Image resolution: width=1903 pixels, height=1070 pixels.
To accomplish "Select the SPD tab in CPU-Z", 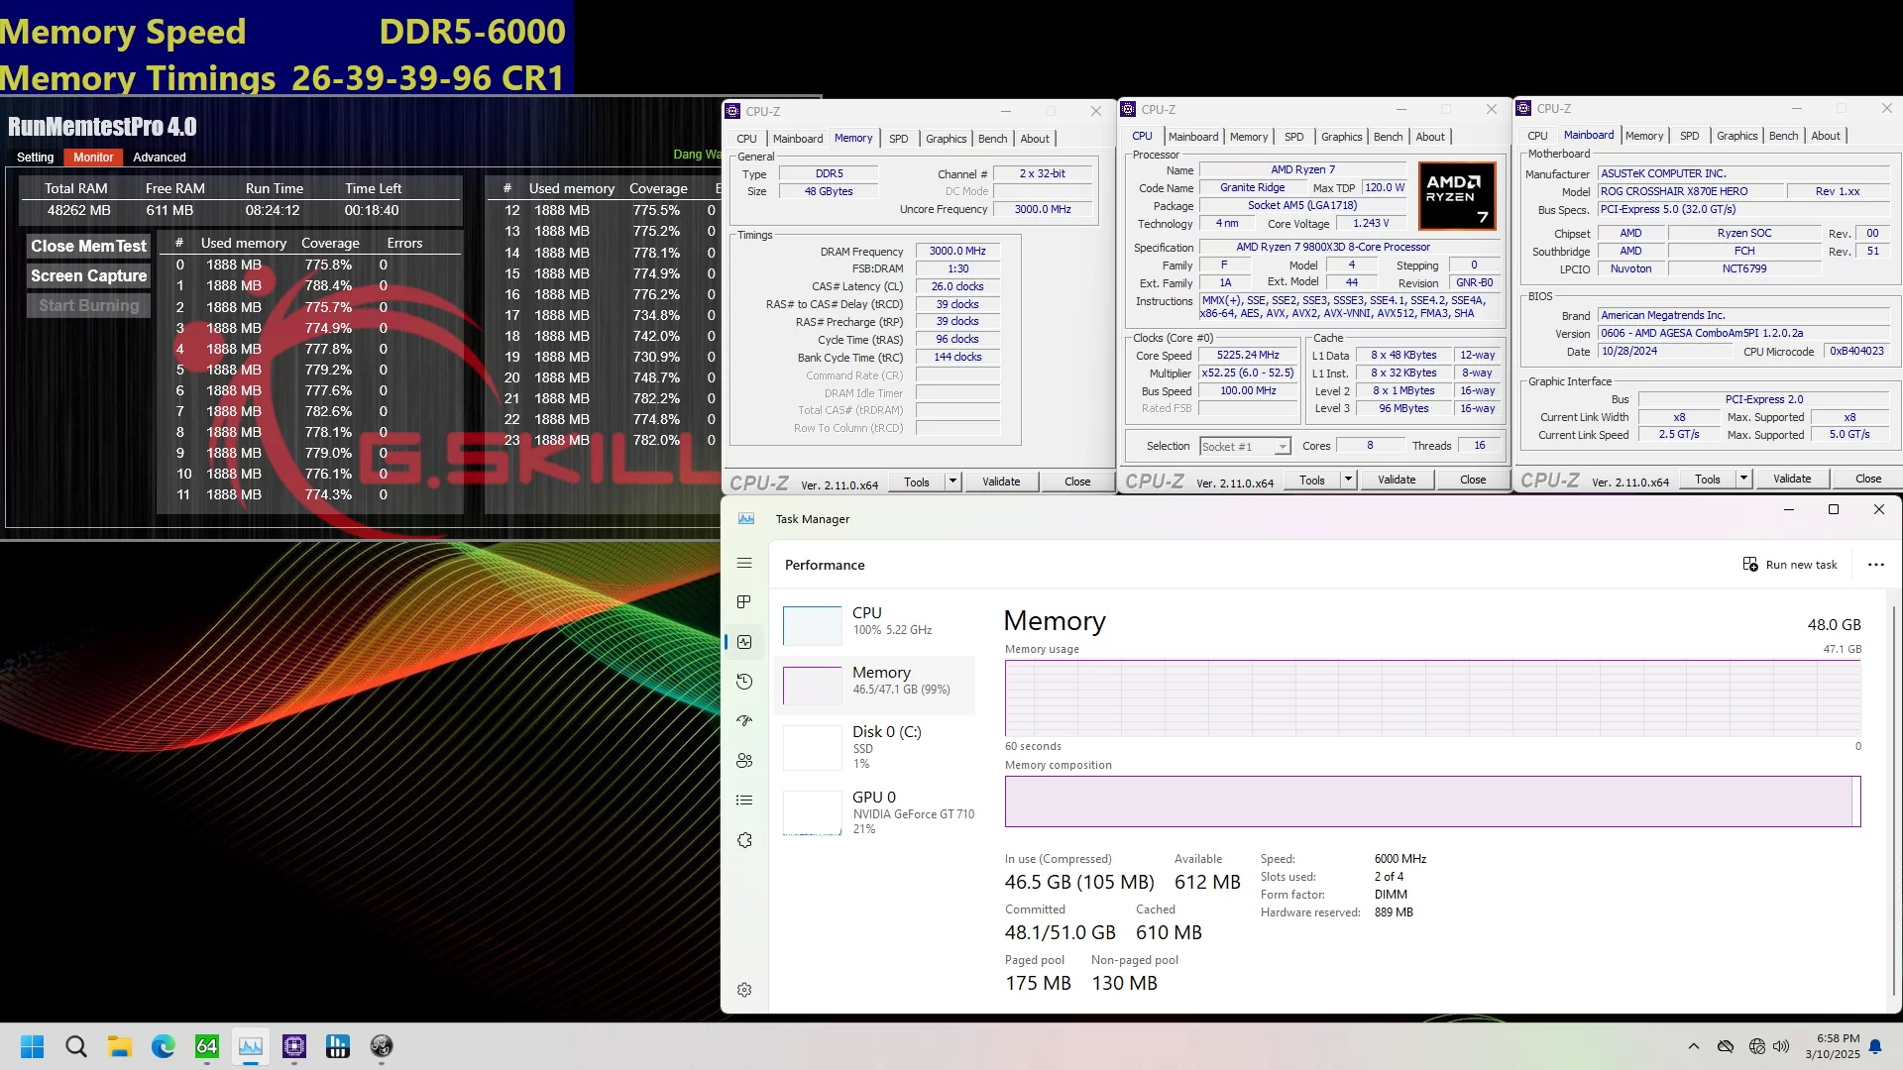I will [x=898, y=139].
